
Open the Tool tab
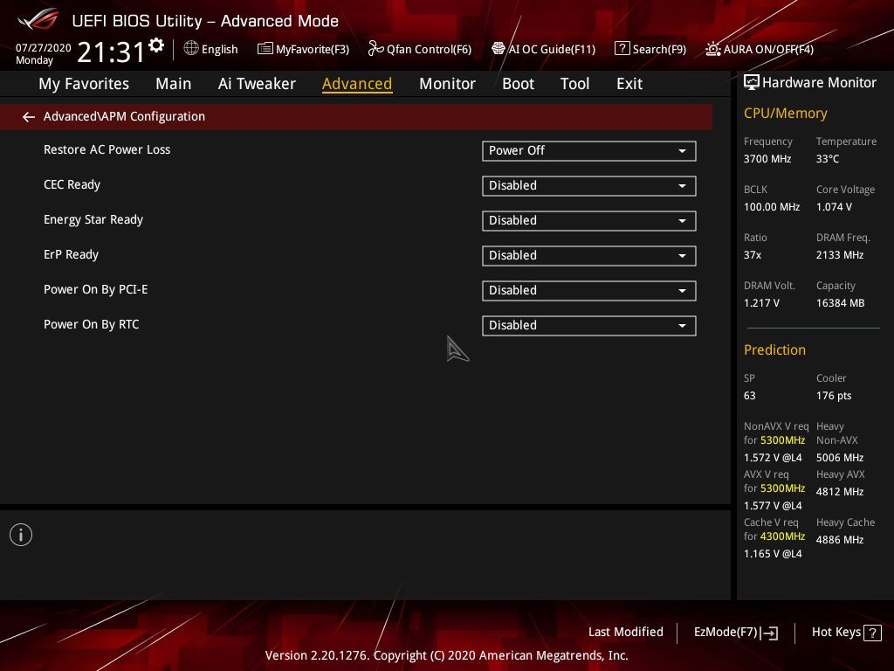point(574,84)
